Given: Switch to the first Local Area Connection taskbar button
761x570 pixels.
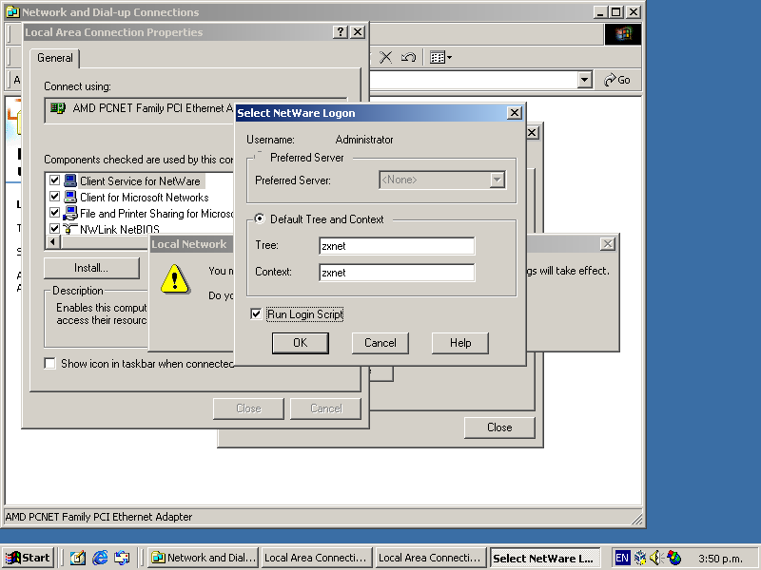Looking at the screenshot, I should point(318,558).
